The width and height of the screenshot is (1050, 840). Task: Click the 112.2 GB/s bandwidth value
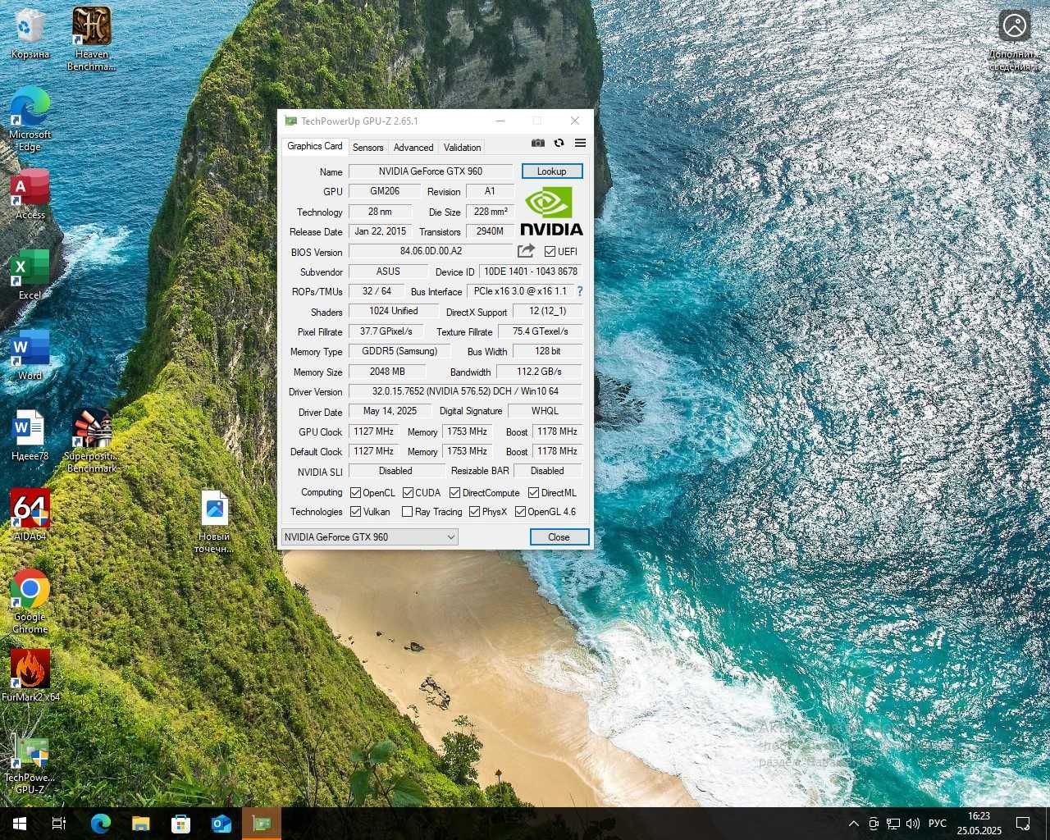(x=539, y=372)
